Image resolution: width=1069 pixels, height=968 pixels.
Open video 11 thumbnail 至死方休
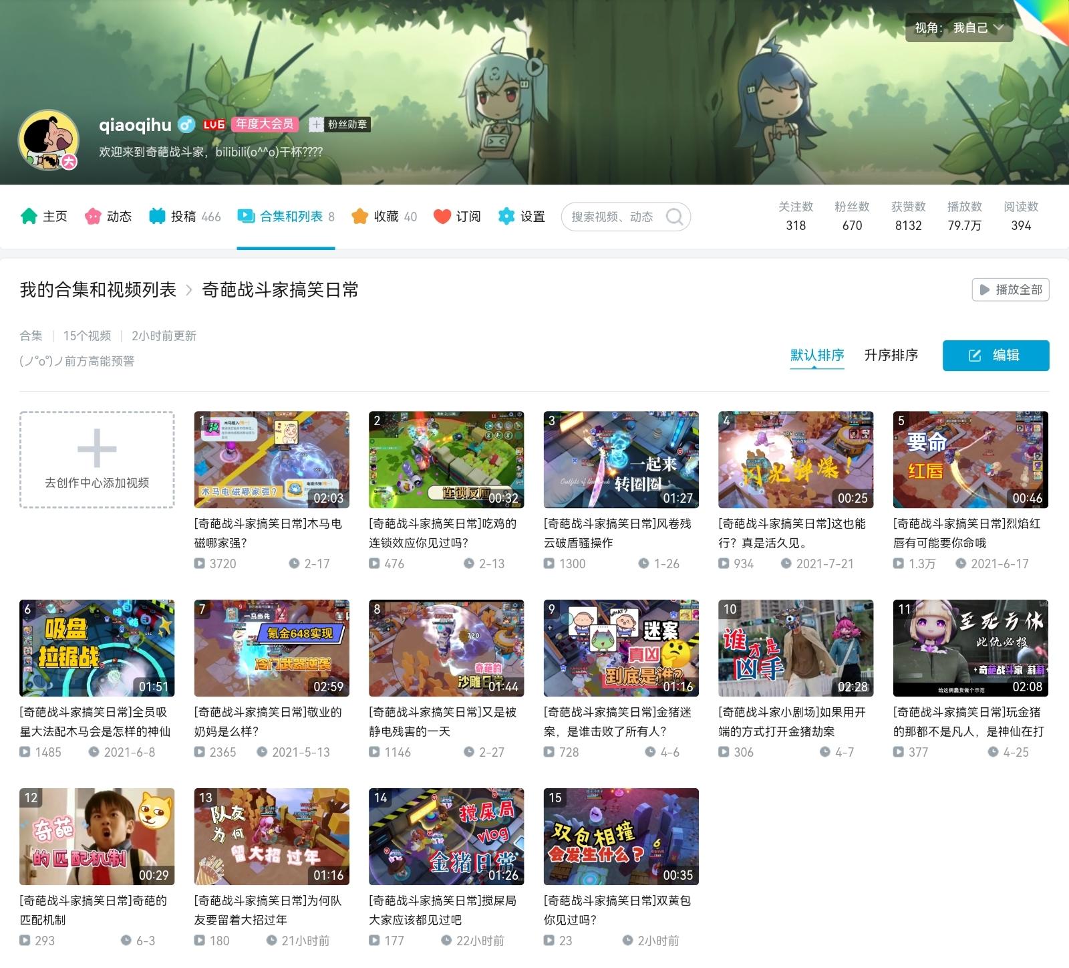(971, 648)
